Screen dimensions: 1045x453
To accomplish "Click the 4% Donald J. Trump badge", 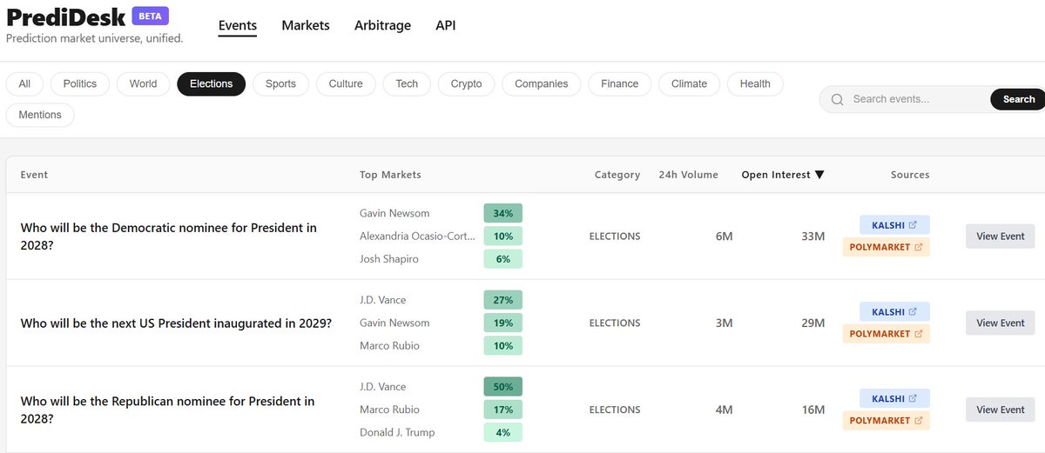I will (503, 432).
